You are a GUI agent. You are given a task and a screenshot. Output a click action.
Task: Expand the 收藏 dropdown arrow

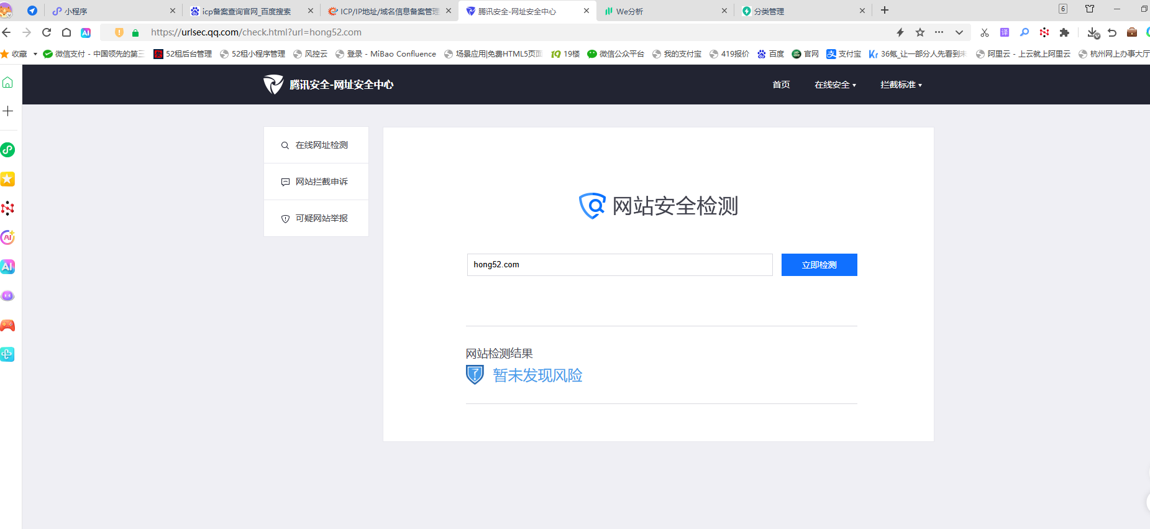coord(35,54)
